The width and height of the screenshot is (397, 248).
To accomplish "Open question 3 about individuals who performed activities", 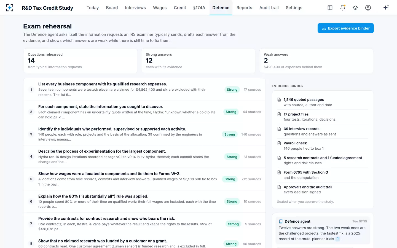I will (144, 134).
